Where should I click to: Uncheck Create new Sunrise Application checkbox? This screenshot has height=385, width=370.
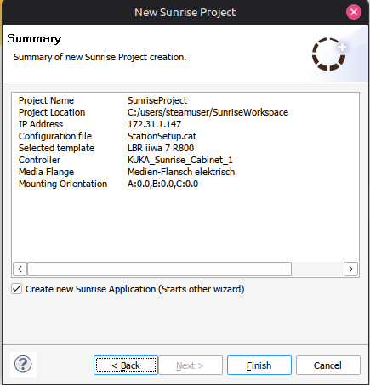(x=17, y=289)
